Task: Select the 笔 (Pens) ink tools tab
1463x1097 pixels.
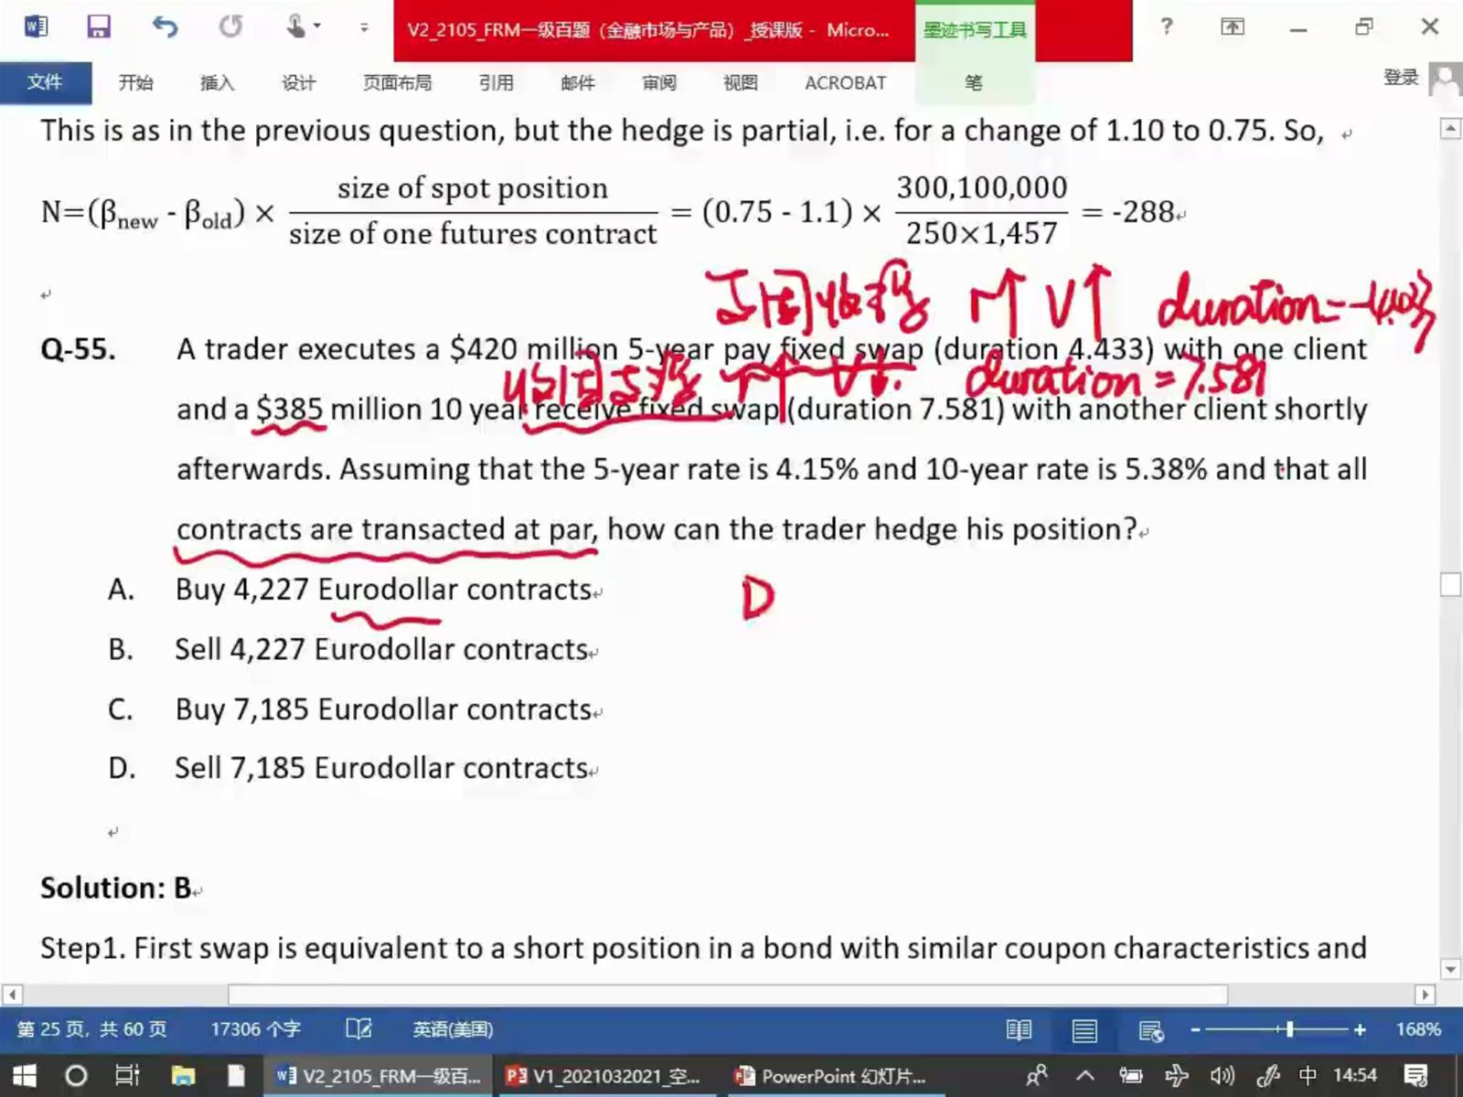Action: 974,82
